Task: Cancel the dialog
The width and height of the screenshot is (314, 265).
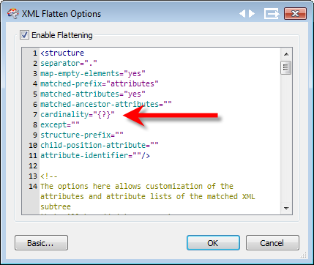Action: click(x=272, y=243)
